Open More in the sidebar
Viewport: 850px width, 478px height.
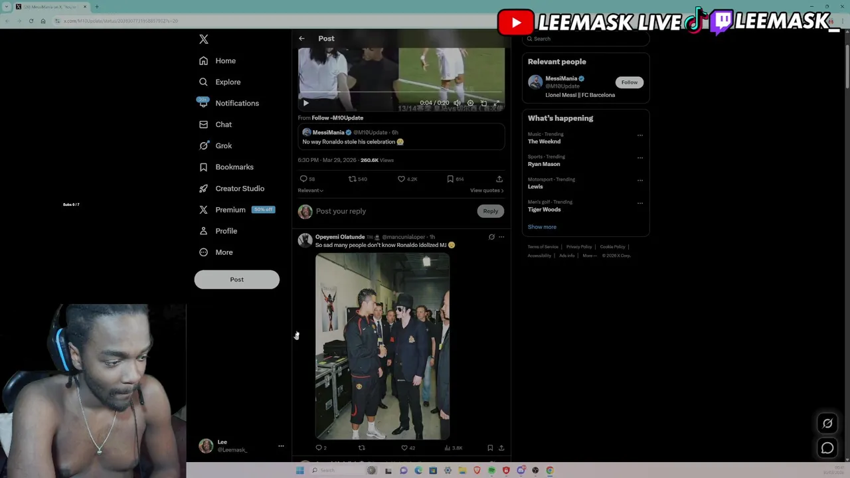(216, 252)
